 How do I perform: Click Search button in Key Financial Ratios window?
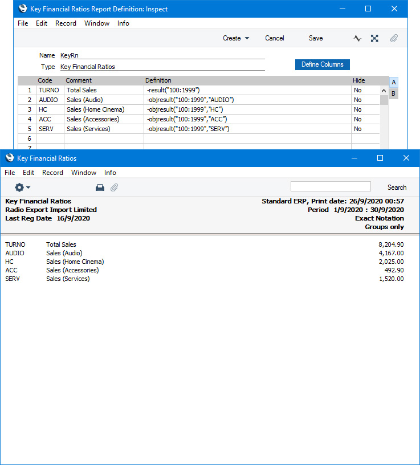(x=397, y=187)
